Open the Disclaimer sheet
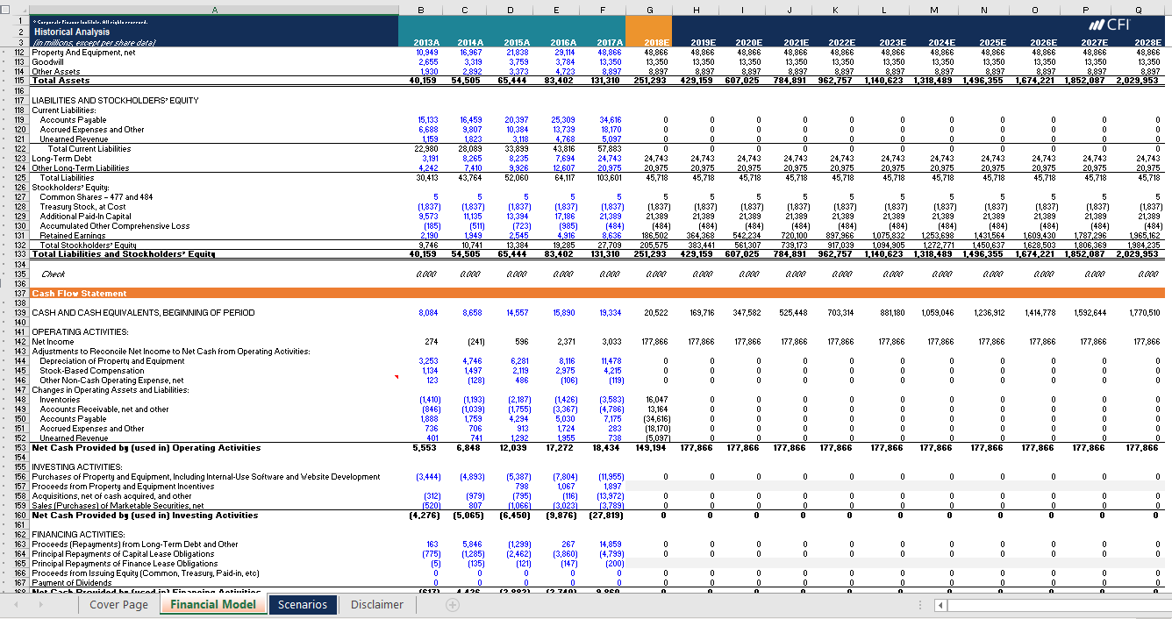The width and height of the screenshot is (1172, 619). (x=376, y=605)
